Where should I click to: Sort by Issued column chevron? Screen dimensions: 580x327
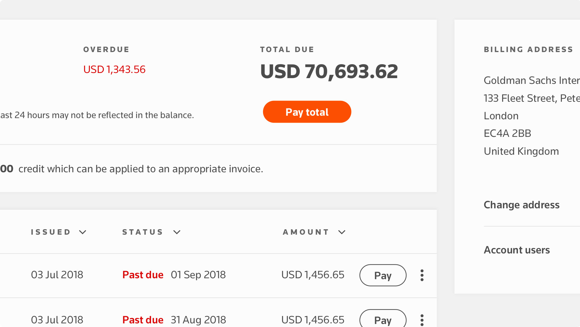[x=83, y=232]
